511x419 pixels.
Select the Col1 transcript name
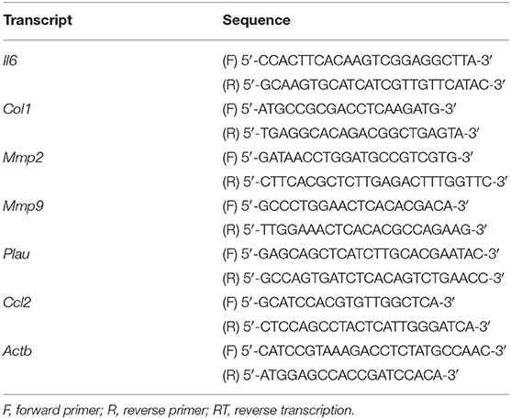click(x=17, y=109)
